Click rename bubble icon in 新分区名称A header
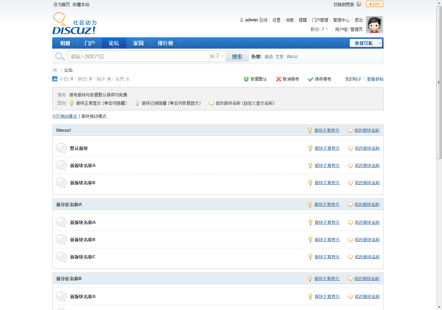 (x=350, y=204)
